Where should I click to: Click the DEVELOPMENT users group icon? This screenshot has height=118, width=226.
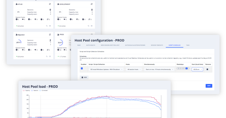[x=58, y=4]
